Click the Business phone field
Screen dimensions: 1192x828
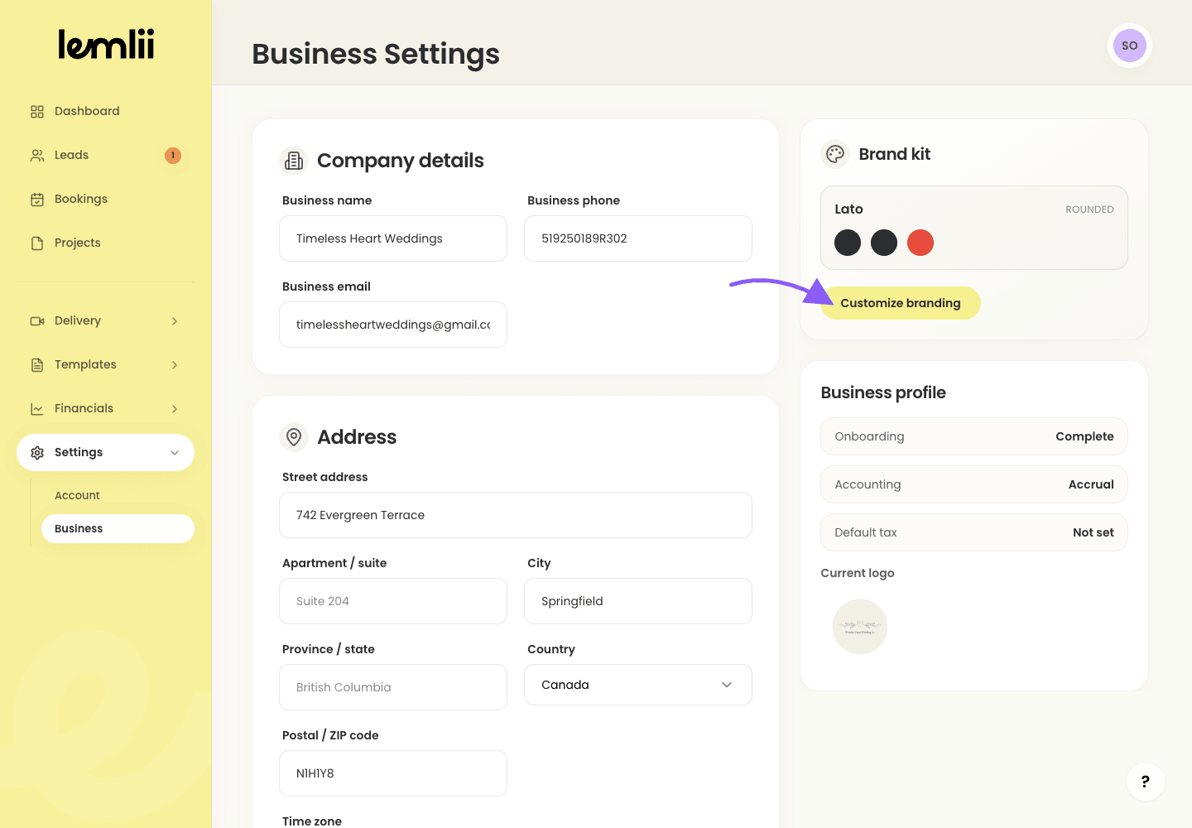(x=638, y=238)
